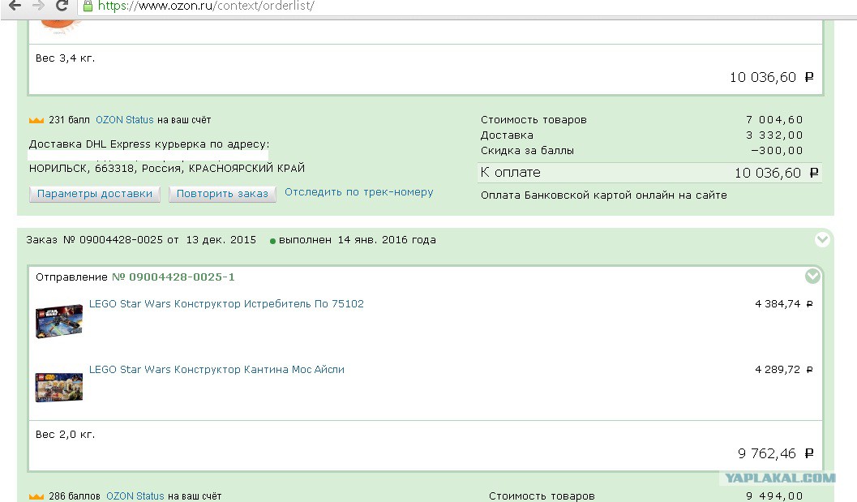Click the Истребитель По LEGO box thumbnail
This screenshot has height=502, width=857.
tap(59, 321)
